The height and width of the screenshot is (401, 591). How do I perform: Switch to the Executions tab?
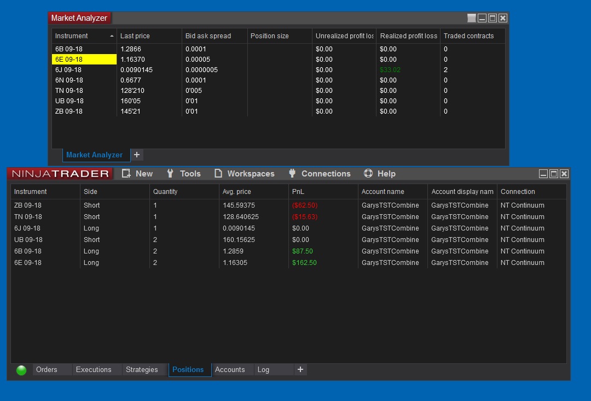point(94,370)
